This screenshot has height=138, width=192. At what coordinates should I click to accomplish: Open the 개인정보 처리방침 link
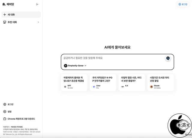point(17,127)
